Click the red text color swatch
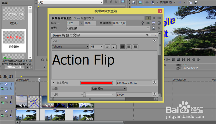 pyautogui.click(x=96, y=83)
